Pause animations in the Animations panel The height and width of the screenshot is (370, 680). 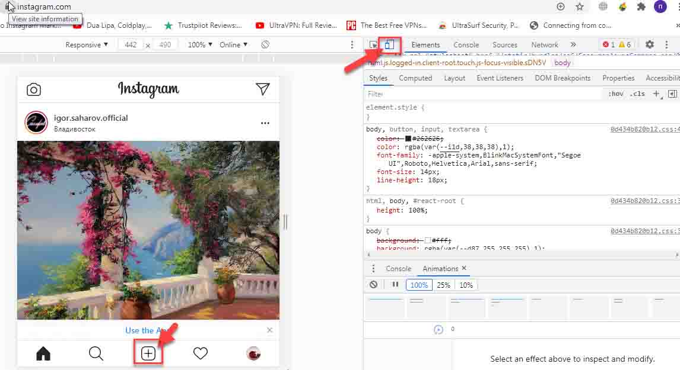pos(395,285)
